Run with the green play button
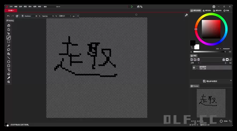 (132, 7)
